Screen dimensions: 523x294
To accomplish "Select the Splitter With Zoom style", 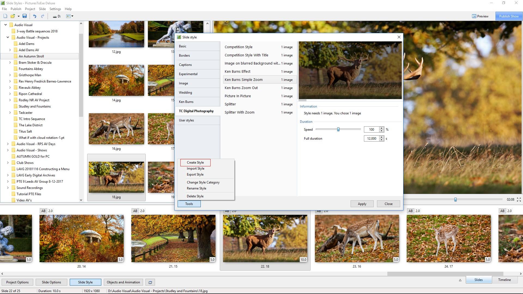I will (x=239, y=112).
